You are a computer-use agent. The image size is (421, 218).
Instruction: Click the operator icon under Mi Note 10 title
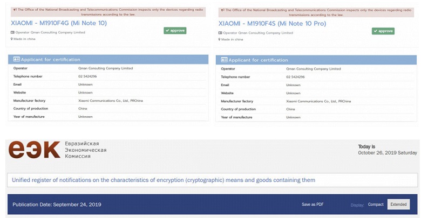(x=12, y=32)
